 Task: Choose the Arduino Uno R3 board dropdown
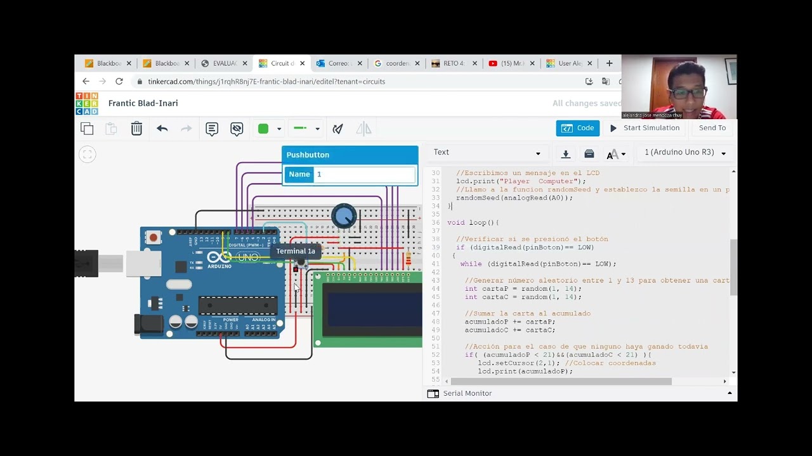685,153
